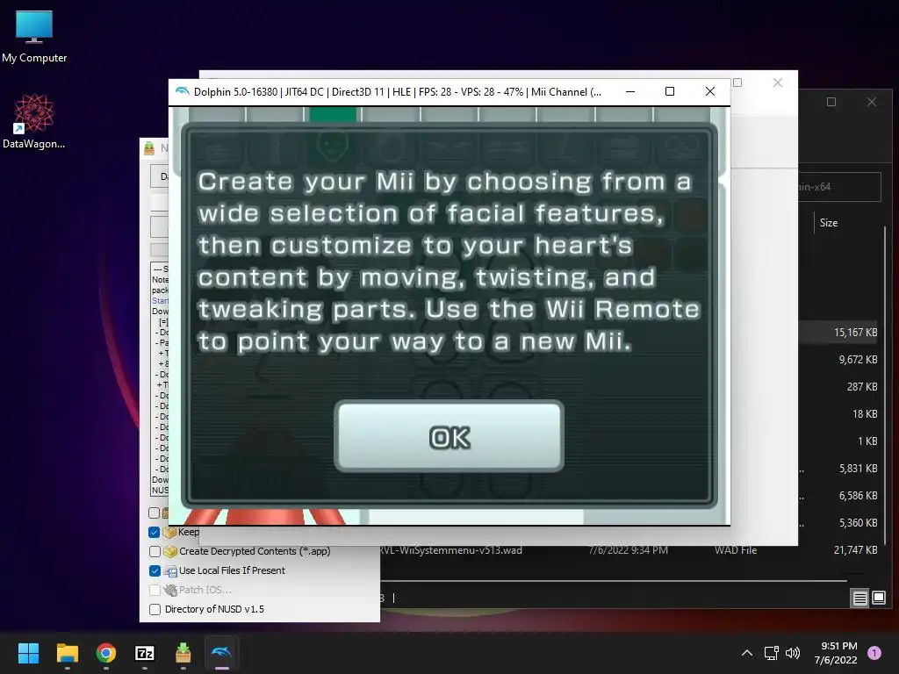Open the clock showing 9:51 PM
The width and height of the screenshot is (899, 674).
[x=836, y=653]
